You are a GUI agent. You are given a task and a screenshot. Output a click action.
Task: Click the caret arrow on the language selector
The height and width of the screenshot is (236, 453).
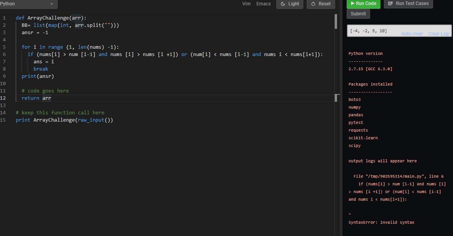click(x=52, y=4)
